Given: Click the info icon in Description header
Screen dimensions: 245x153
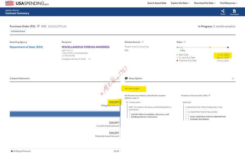Looking at the screenshot, I should (233, 78).
